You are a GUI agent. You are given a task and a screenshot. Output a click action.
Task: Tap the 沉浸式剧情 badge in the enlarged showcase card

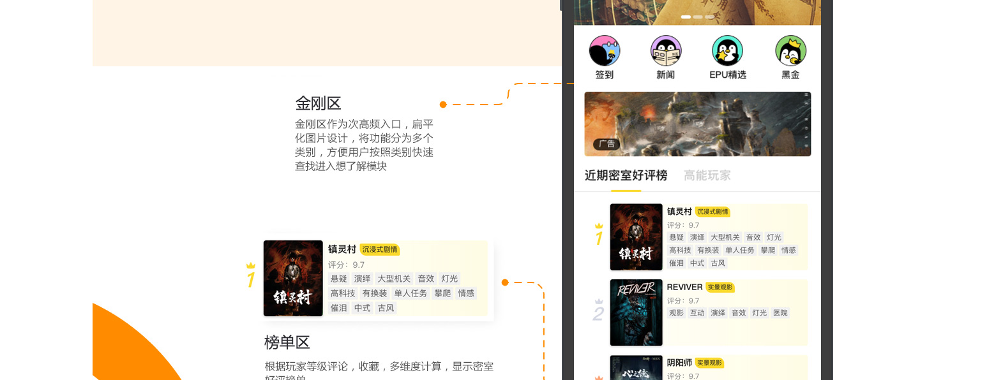pos(380,249)
